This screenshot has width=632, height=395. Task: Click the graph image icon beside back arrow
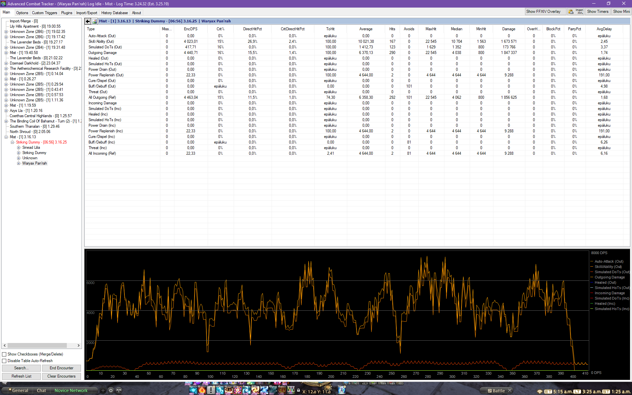pos(94,21)
